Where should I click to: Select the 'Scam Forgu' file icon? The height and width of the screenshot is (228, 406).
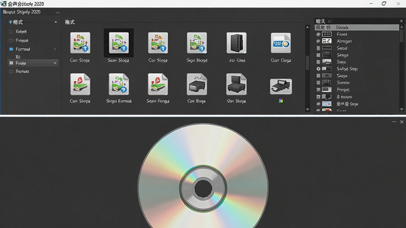158,84
